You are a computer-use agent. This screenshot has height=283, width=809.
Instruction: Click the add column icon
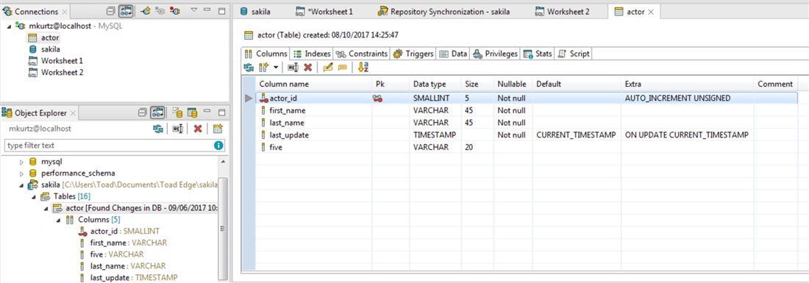click(x=263, y=68)
